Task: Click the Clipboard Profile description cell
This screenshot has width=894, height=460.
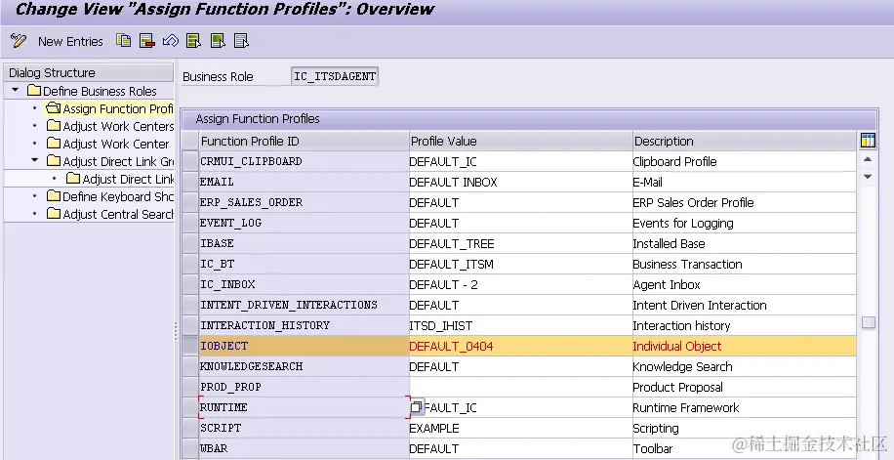Action: click(744, 161)
